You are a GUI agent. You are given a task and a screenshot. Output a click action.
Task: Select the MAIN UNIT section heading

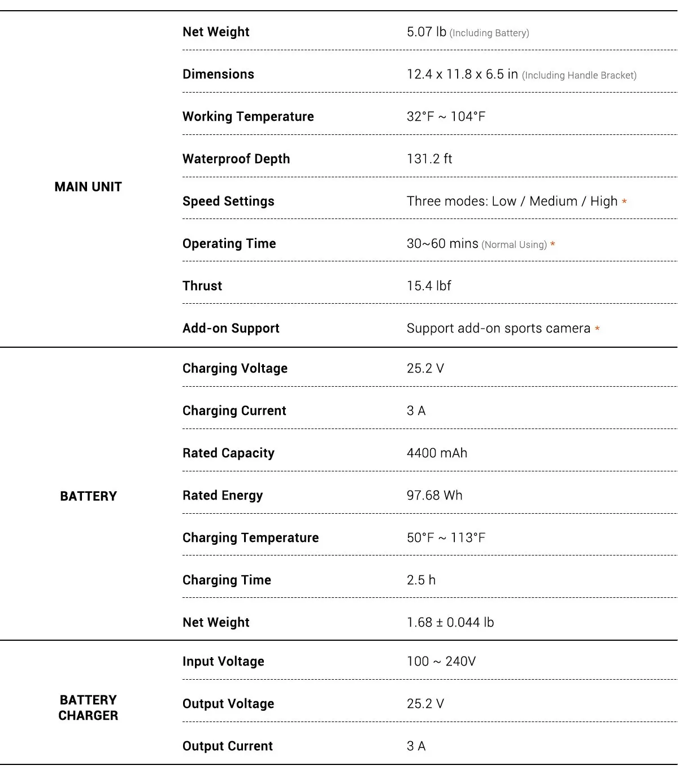(88, 187)
